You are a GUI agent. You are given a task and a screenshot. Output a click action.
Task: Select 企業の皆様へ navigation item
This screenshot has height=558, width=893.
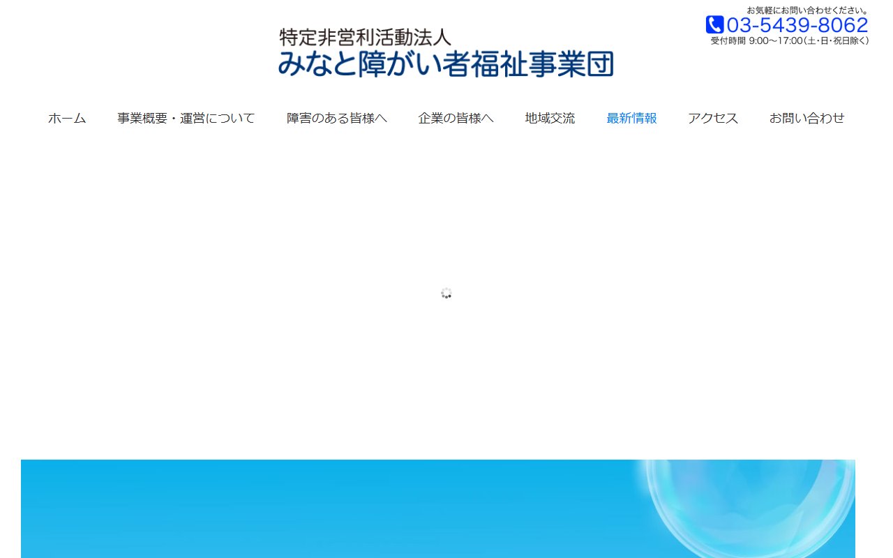(x=456, y=119)
